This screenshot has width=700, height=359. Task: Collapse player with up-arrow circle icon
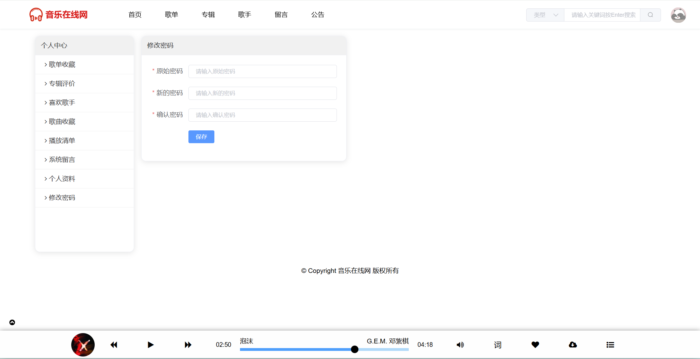click(x=12, y=323)
